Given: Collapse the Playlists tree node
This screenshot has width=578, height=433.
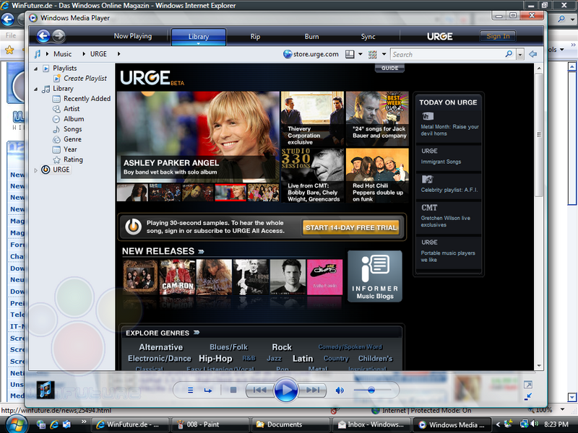Looking at the screenshot, I should pyautogui.click(x=35, y=69).
